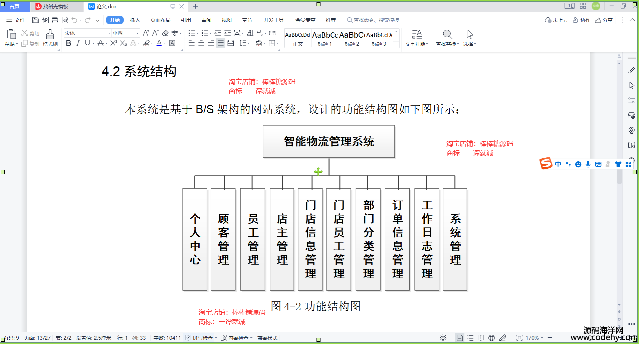Open a new tab with plus button
Image resolution: width=639 pixels, height=344 pixels.
(x=195, y=6)
